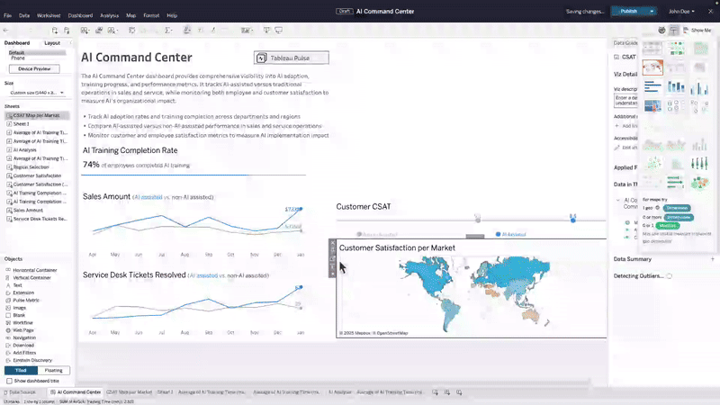Open the dashboard Size dropdown
The height and width of the screenshot is (405, 720).
pyautogui.click(x=36, y=92)
